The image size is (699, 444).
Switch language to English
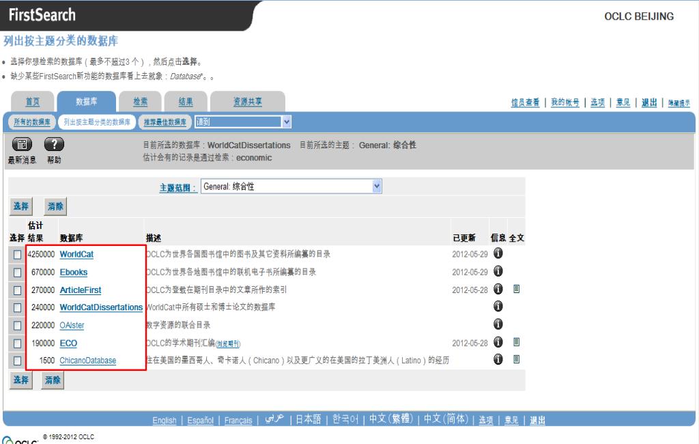[165, 420]
